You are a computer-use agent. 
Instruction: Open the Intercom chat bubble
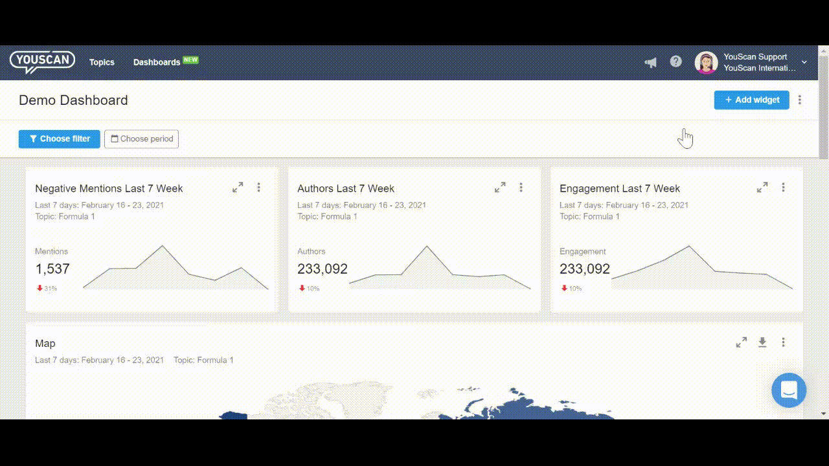(x=788, y=390)
